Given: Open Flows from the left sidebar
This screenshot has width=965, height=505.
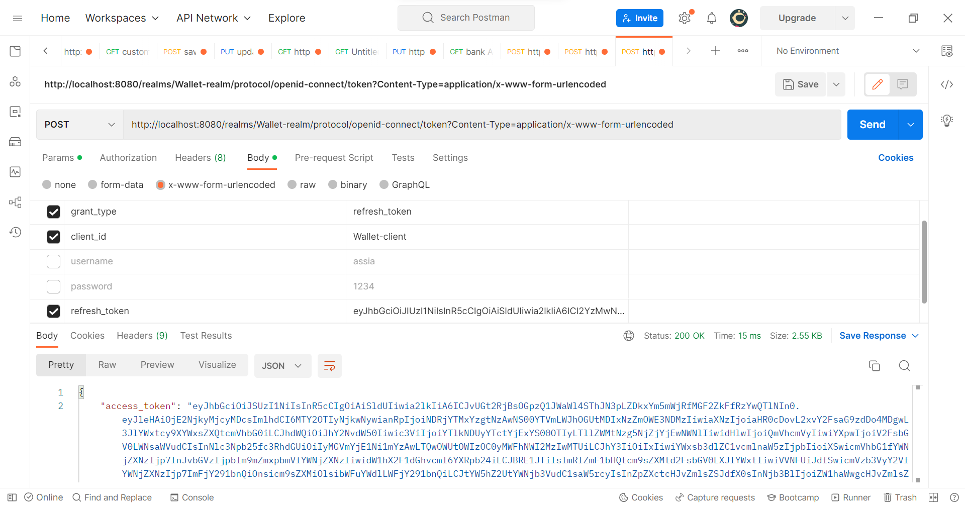Looking at the screenshot, I should [x=15, y=202].
